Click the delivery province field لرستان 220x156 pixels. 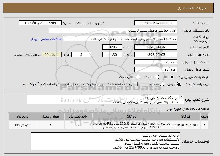click(x=156, y=62)
